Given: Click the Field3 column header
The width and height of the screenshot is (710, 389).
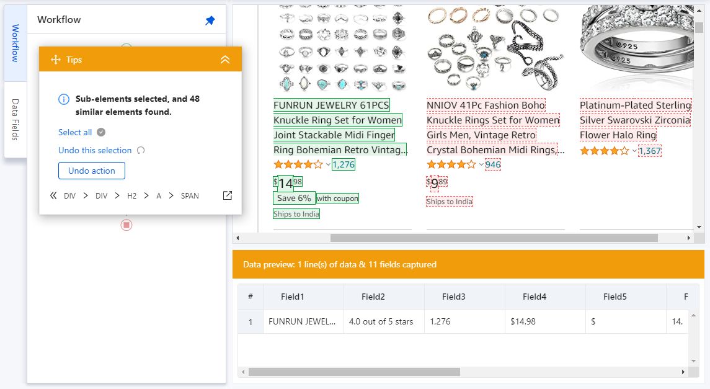Looking at the screenshot, I should [x=464, y=297].
